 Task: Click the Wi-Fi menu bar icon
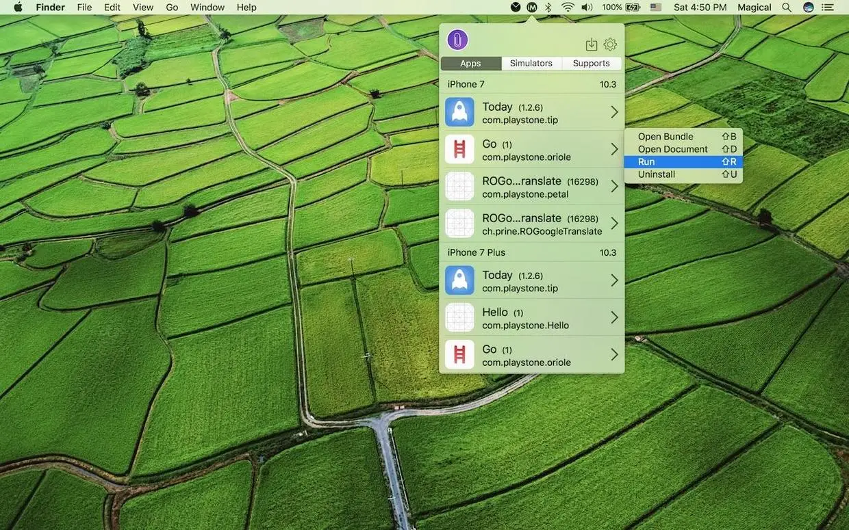[568, 7]
